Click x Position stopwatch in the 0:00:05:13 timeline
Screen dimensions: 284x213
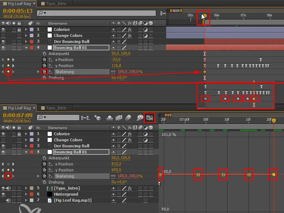click(x=44, y=60)
